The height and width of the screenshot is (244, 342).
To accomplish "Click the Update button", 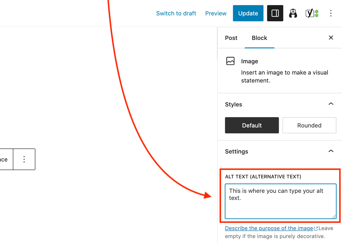I will pyautogui.click(x=248, y=13).
